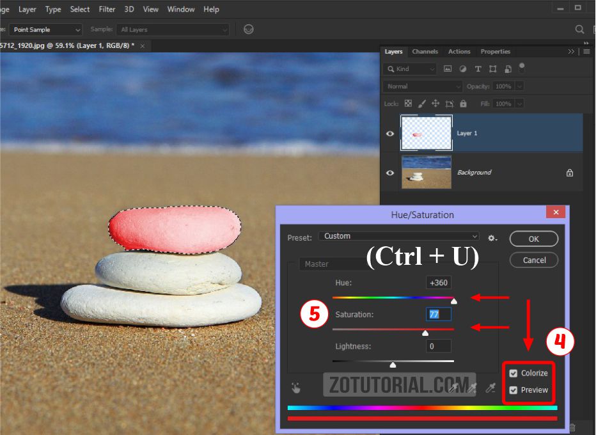This screenshot has height=435, width=596.
Task: Open Hue/Saturation preset gear options
Action: [492, 239]
